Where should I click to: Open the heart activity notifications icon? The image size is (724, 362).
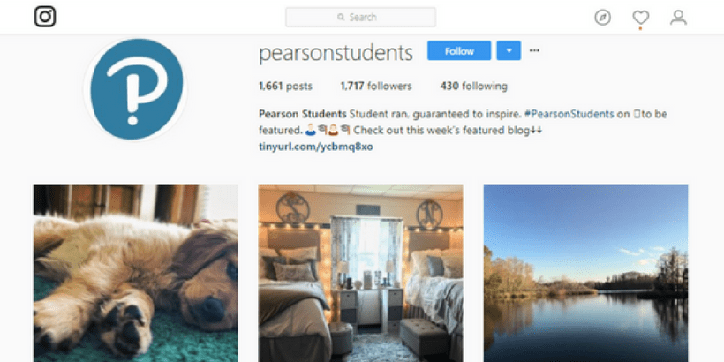click(640, 18)
